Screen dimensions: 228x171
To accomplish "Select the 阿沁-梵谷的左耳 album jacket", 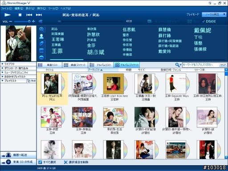I will click(x=51, y=84).
